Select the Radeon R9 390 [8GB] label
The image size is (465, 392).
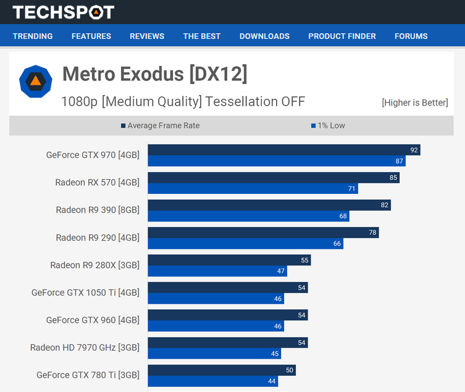98,210
